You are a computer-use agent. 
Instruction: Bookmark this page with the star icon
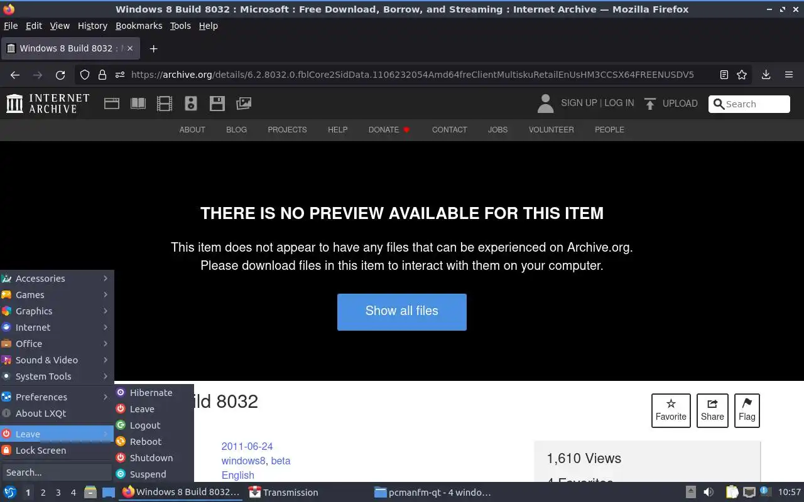(742, 75)
